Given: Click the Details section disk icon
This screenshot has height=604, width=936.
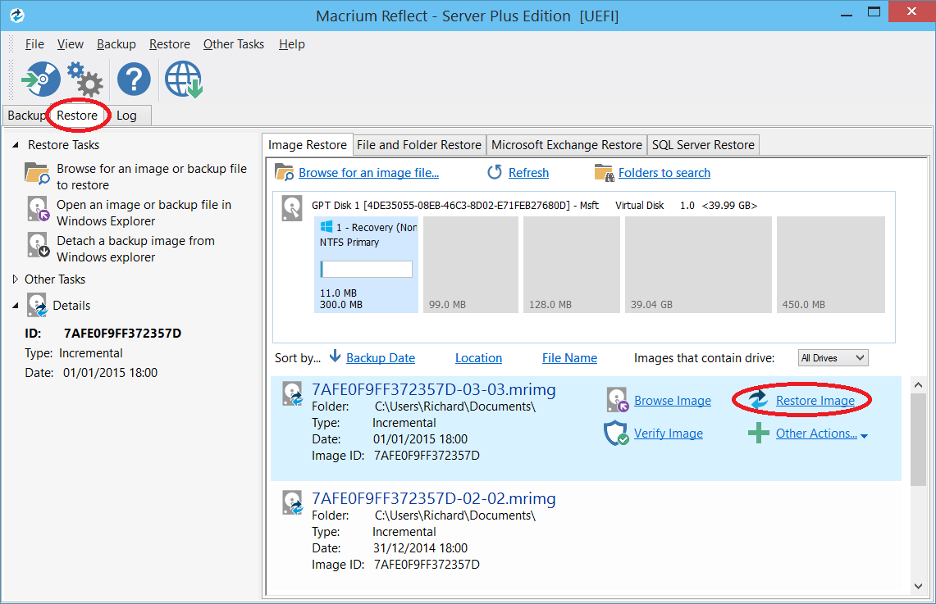Looking at the screenshot, I should pos(38,305).
